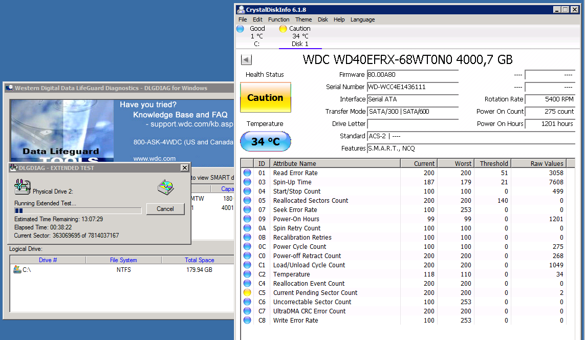Click the Serial Number field
Image resolution: width=585 pixels, height=340 pixels.
(x=412, y=87)
